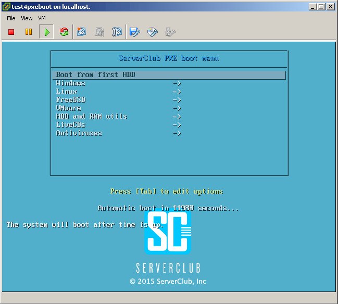Click the CD/DVD drive connect icon
This screenshot has height=304, width=338.
(x=153, y=32)
